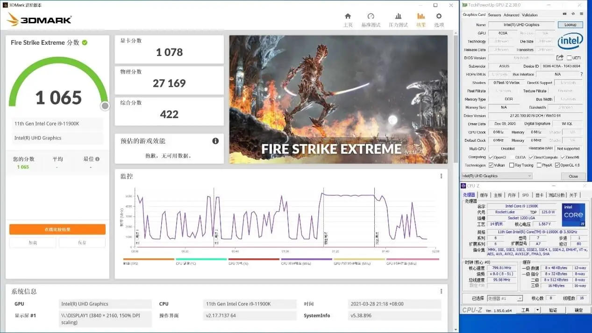The image size is (592, 333).
Task: Open the three-dot menu in the 系统信息 panel
Action: click(441, 291)
